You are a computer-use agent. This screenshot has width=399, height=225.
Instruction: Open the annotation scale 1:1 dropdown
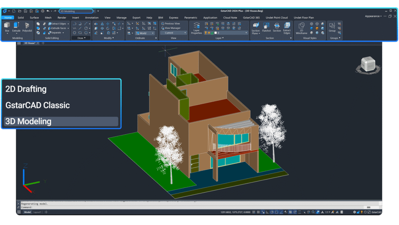(x=327, y=212)
